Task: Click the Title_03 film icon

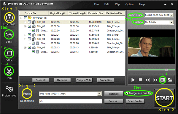Action: coord(34,35)
